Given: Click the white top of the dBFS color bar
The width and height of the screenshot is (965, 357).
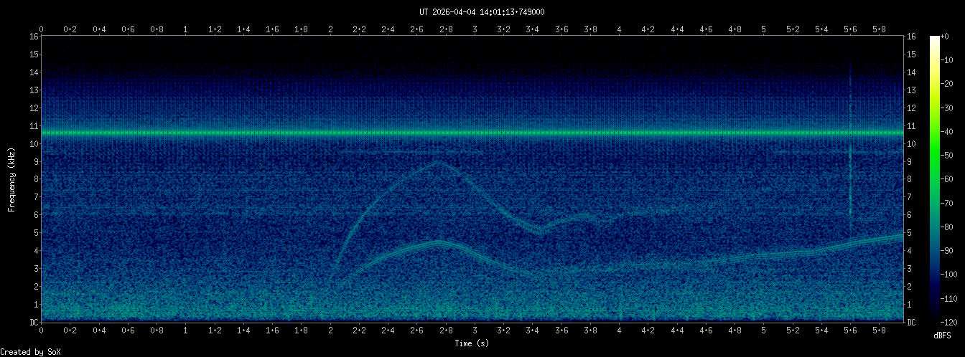Looking at the screenshot, I should pos(935,39).
